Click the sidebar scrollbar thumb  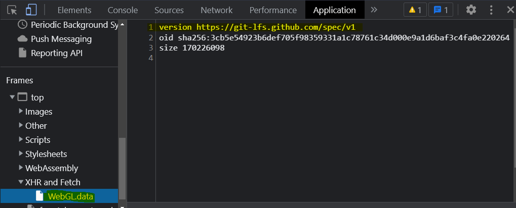click(122, 168)
